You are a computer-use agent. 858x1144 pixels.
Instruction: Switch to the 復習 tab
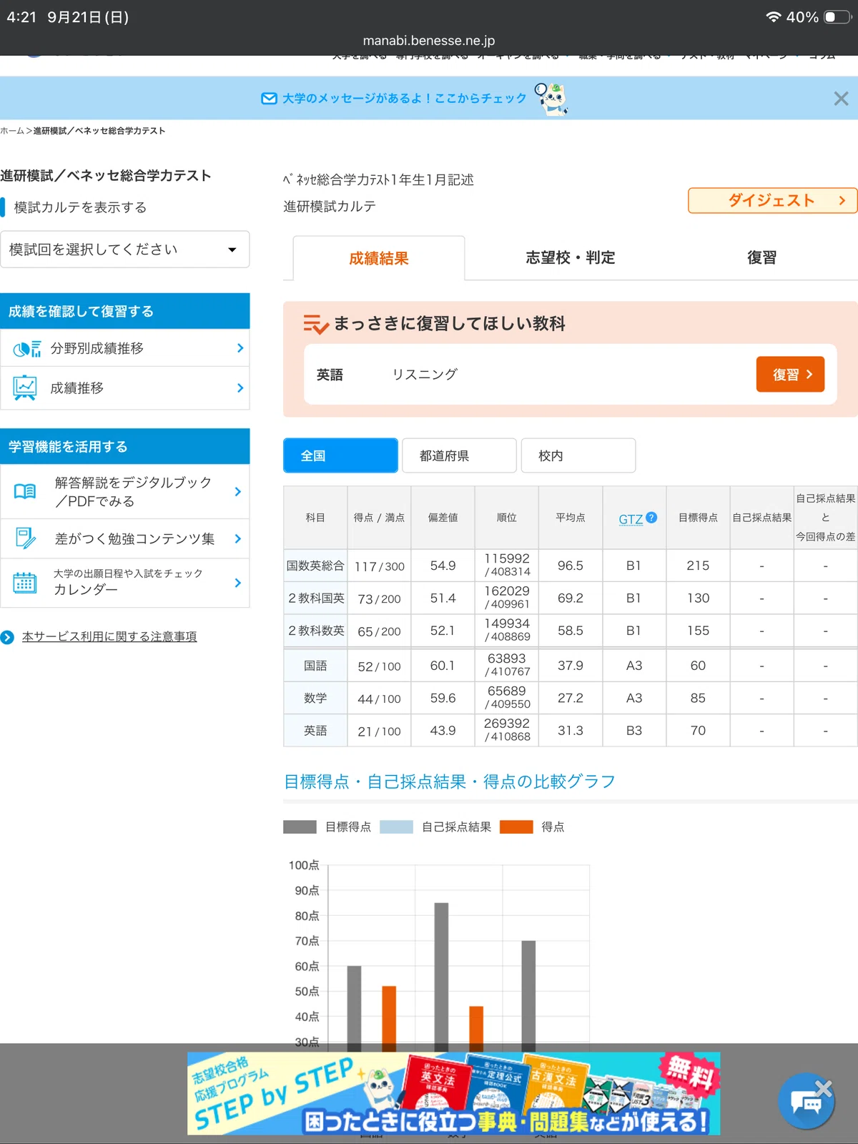(761, 257)
